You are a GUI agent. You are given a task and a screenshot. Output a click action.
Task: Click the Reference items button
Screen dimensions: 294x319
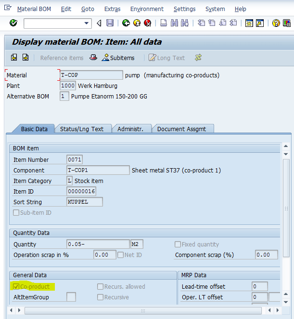[62, 58]
